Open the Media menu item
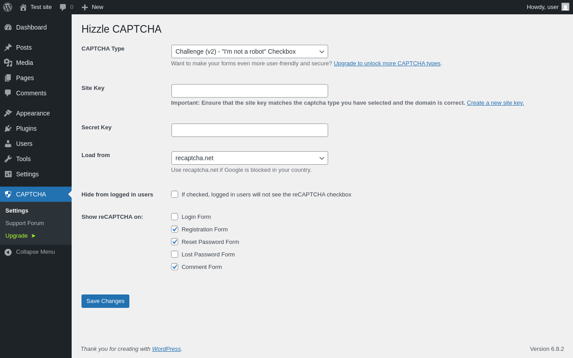Screen dimensions: 573x358 36,63
